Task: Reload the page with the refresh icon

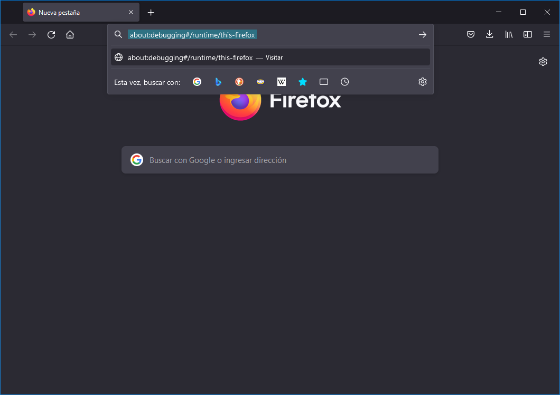Action: 51,35
